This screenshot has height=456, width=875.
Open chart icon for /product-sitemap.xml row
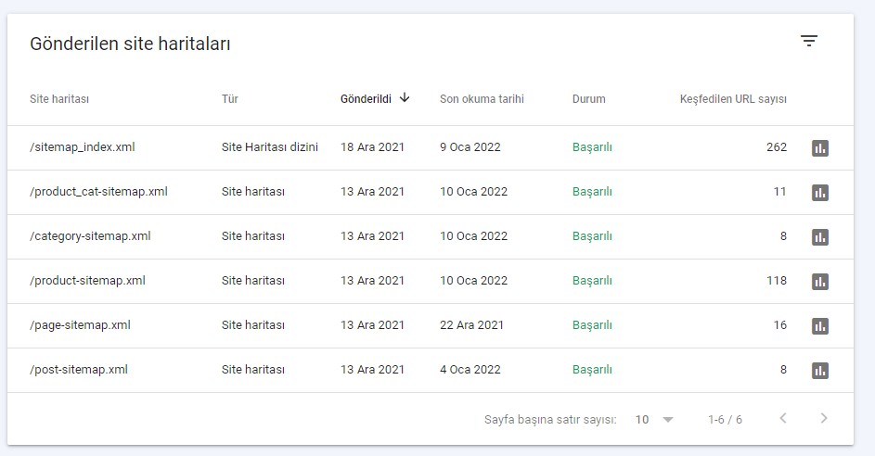819,282
